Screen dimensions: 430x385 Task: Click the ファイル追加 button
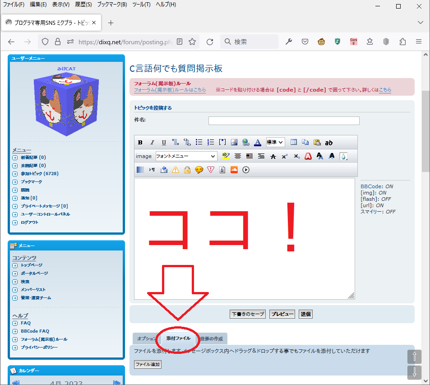[148, 364]
